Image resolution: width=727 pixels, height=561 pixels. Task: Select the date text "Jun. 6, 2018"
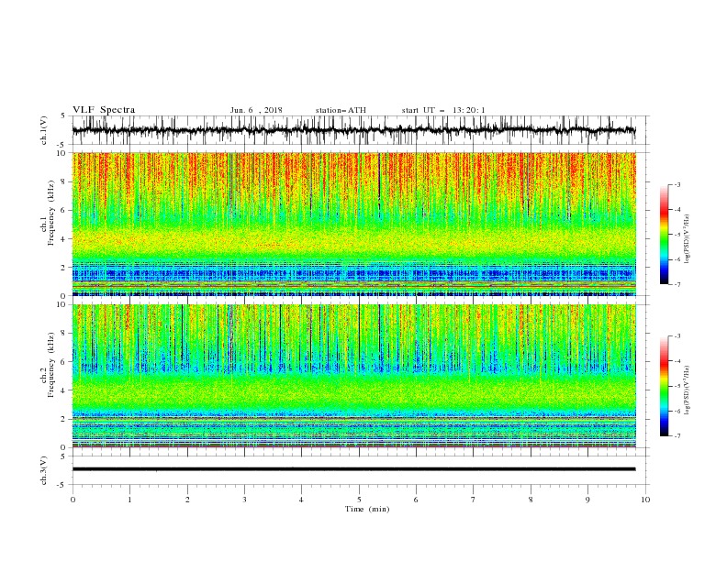pos(256,110)
